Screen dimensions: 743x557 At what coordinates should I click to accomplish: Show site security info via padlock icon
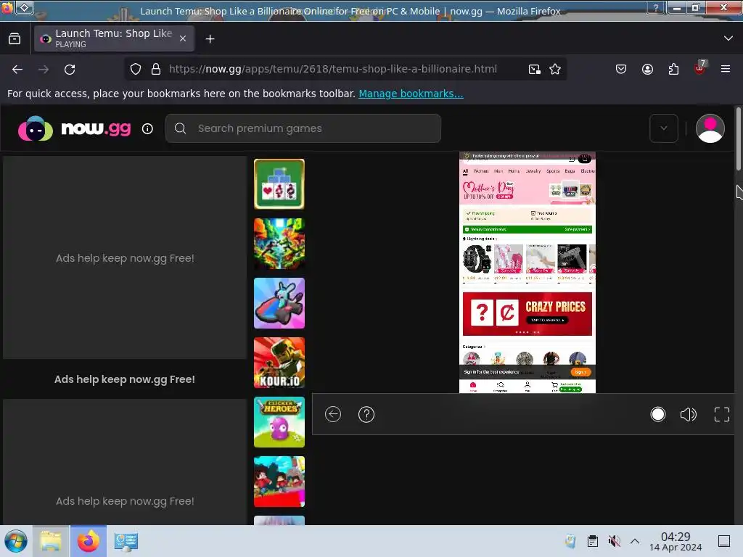point(156,69)
